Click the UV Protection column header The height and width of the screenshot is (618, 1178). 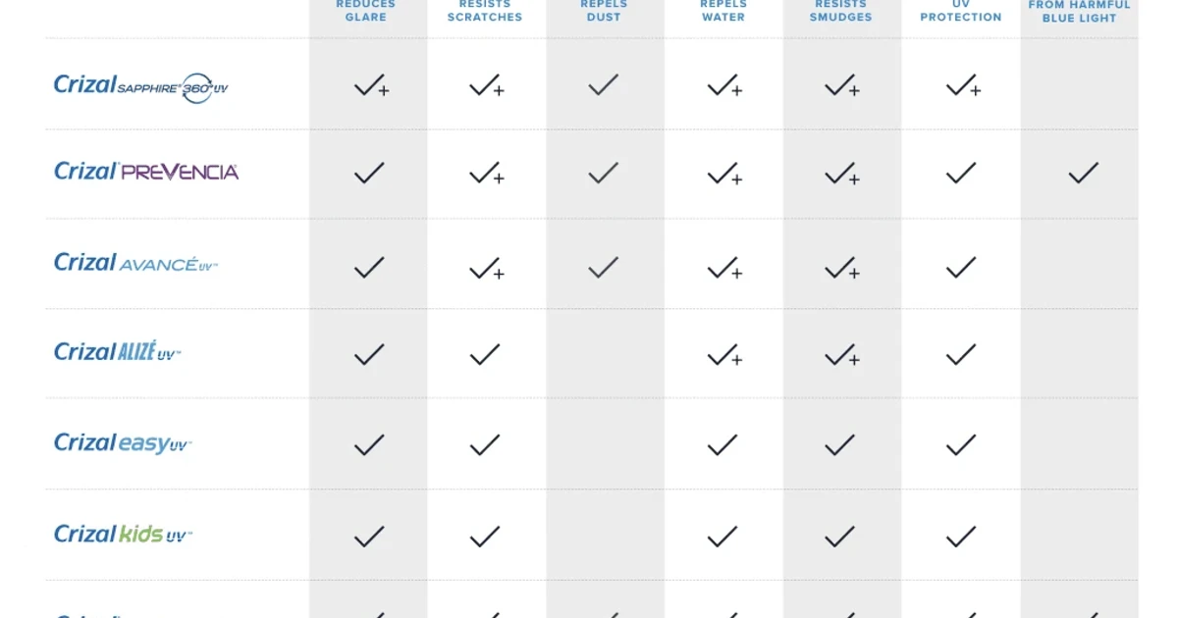point(961,11)
